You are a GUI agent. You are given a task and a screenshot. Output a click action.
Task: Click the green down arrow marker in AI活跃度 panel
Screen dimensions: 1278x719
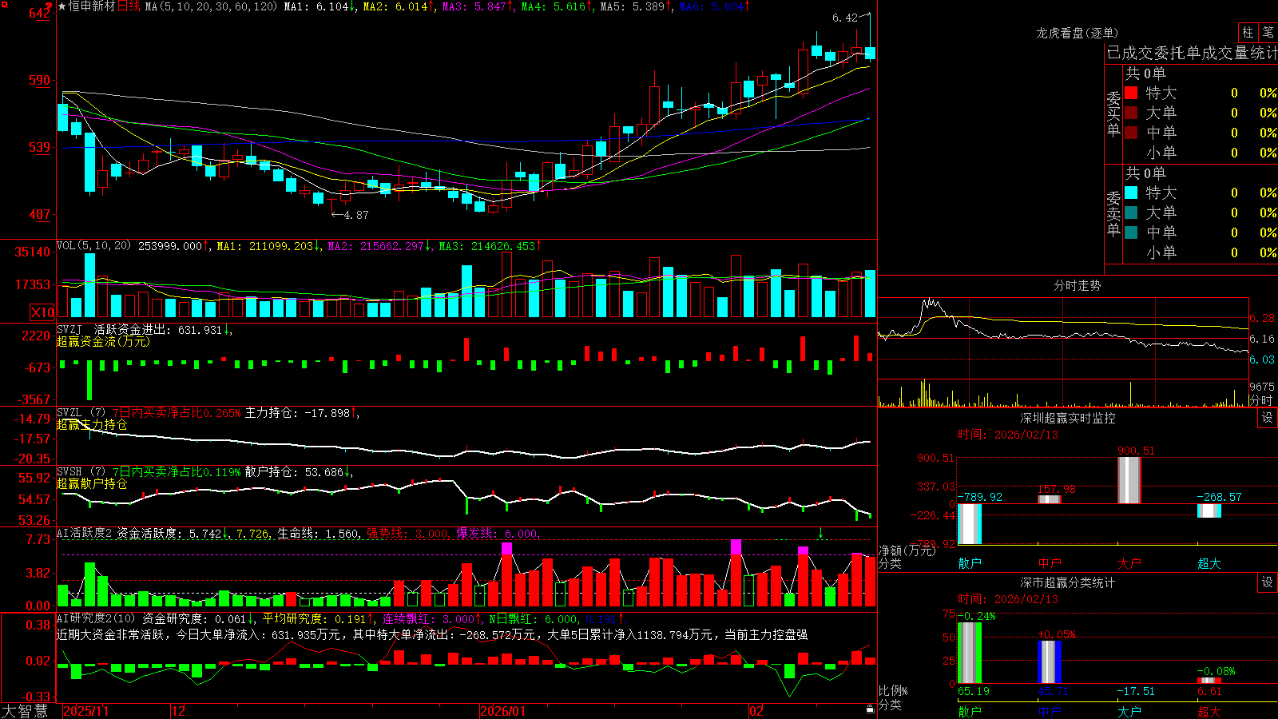tap(820, 533)
